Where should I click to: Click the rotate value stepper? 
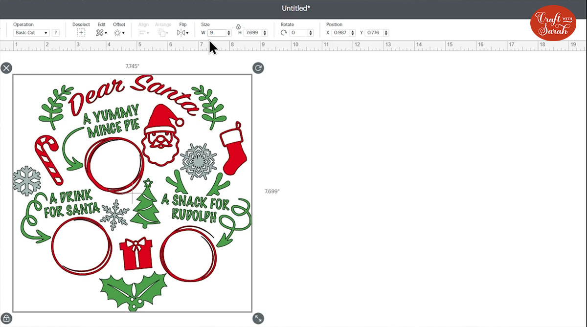point(311,33)
